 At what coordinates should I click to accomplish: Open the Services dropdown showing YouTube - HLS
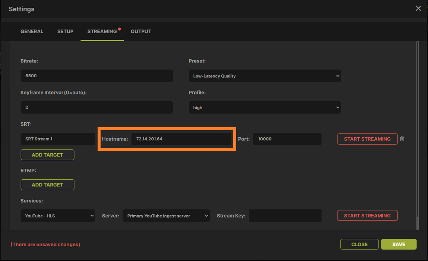58,216
